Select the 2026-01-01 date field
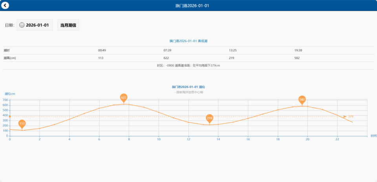This screenshot has width=377, height=182. pos(35,25)
